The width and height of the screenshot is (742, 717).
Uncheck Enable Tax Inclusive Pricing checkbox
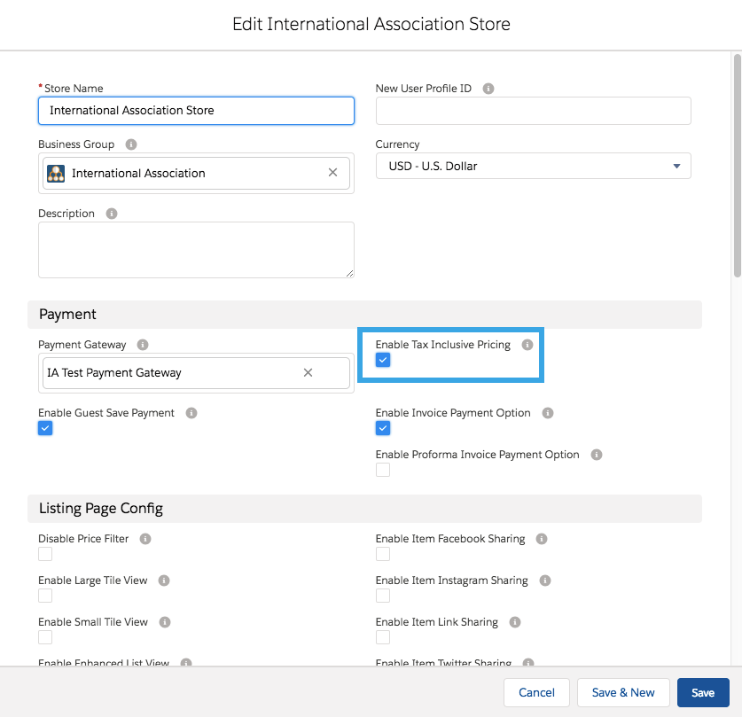(x=383, y=360)
